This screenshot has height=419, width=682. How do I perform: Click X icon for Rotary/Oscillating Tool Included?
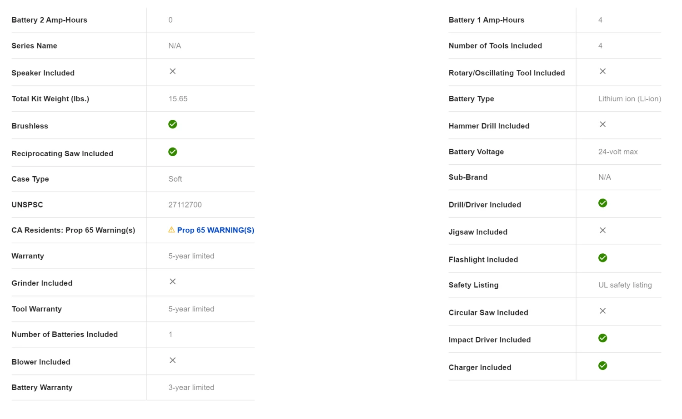tap(603, 71)
